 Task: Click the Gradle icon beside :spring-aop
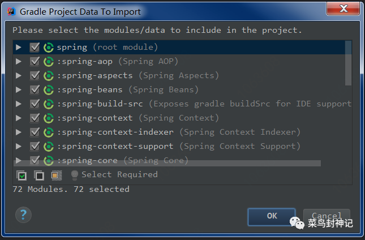tap(49, 62)
